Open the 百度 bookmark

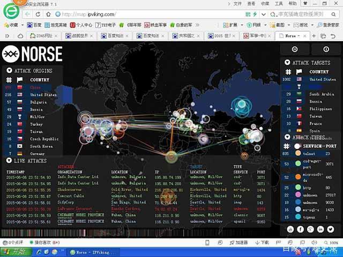tap(34, 25)
